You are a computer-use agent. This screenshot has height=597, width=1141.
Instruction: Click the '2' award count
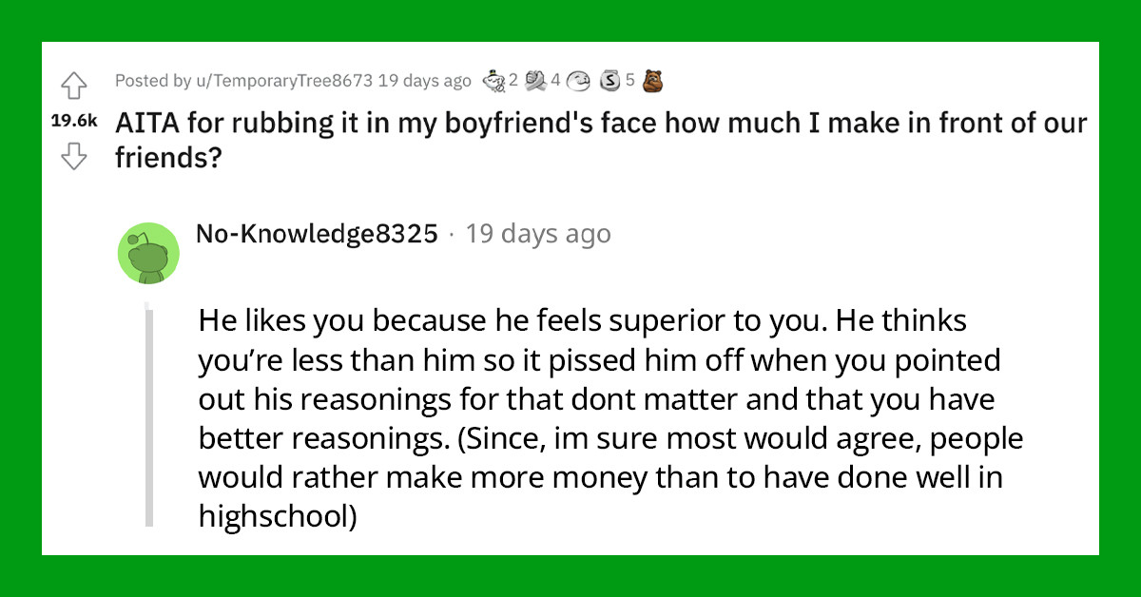[512, 81]
